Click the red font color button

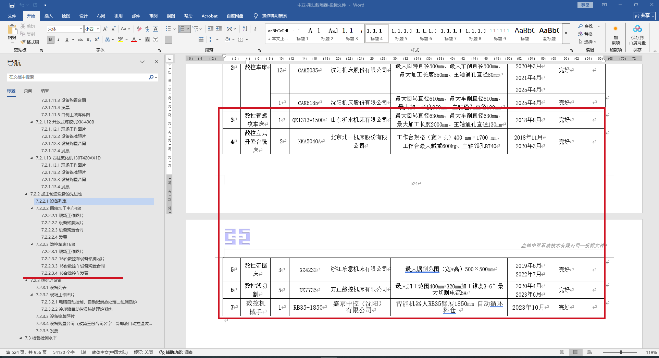(x=134, y=39)
